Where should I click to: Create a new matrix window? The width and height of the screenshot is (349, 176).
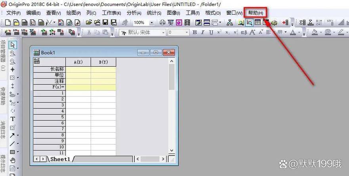[x=41, y=22]
